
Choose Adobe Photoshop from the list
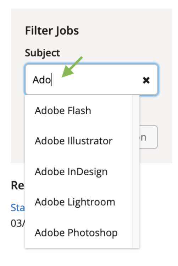tap(76, 233)
